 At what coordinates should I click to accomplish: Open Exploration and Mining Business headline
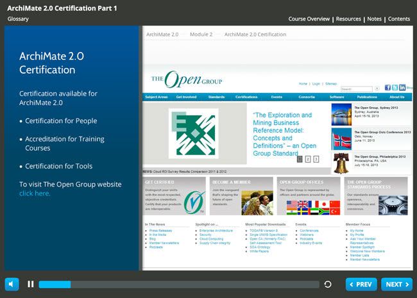pos(285,134)
